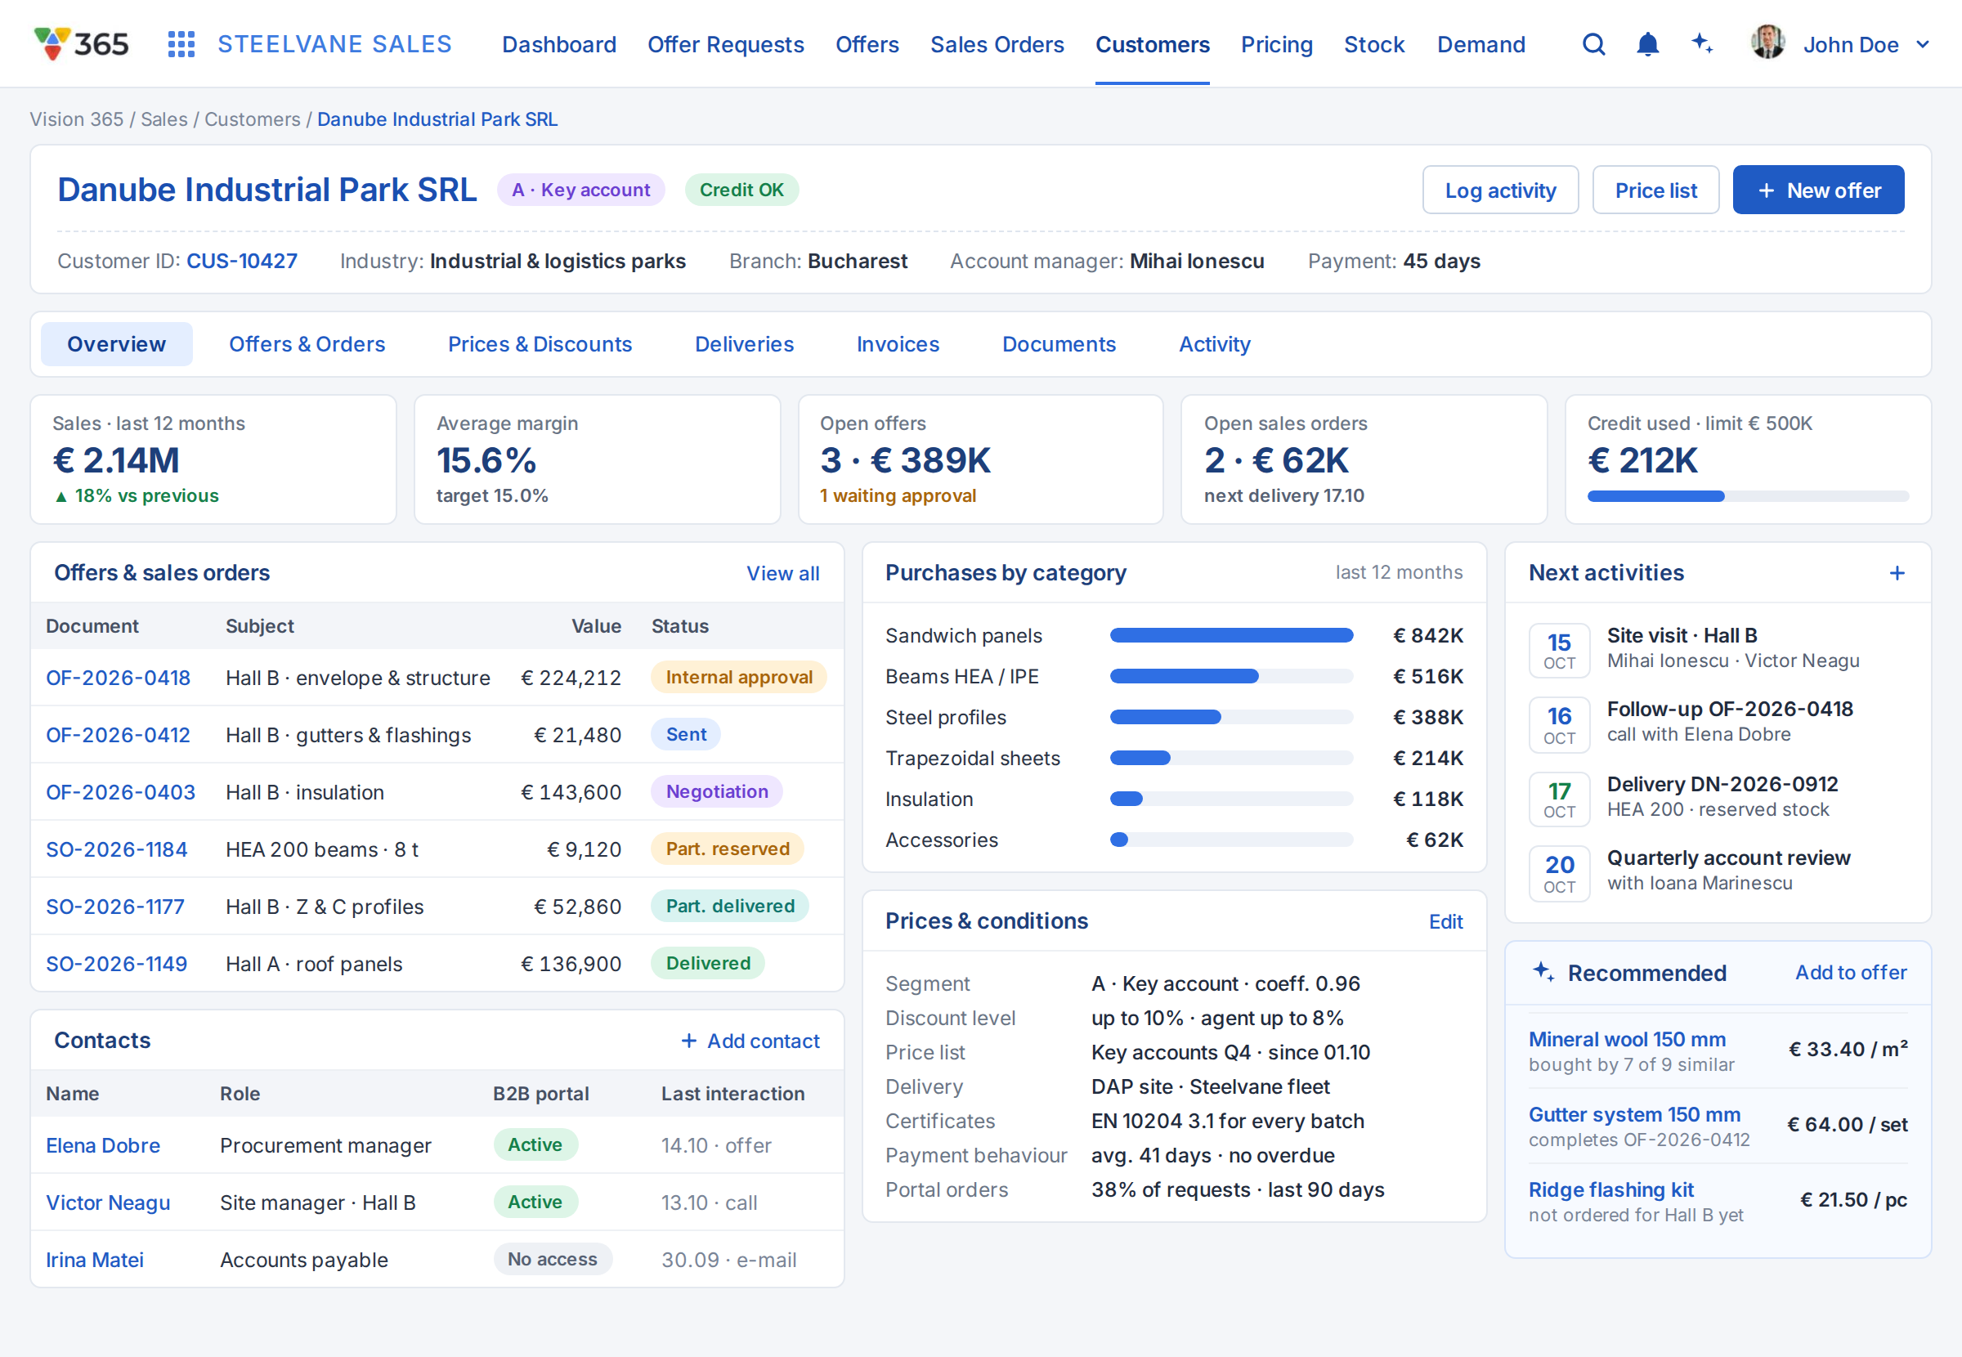Click Add contact link
The height and width of the screenshot is (1357, 1962).
(x=750, y=1041)
